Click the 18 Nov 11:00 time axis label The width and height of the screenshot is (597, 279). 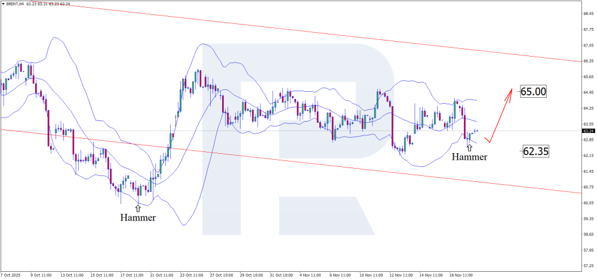(460, 275)
